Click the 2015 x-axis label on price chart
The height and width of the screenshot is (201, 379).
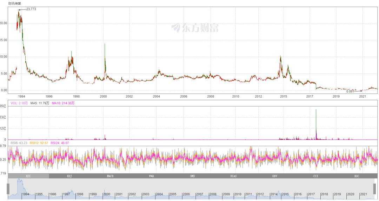point(284,96)
